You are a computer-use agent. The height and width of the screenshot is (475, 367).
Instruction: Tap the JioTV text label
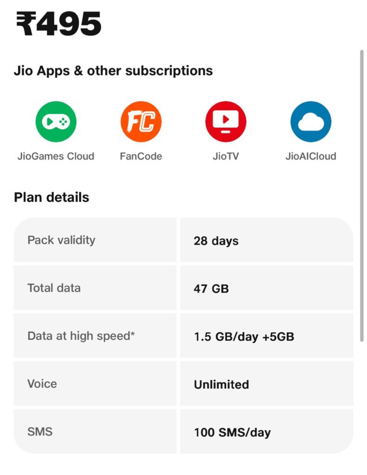coord(226,156)
